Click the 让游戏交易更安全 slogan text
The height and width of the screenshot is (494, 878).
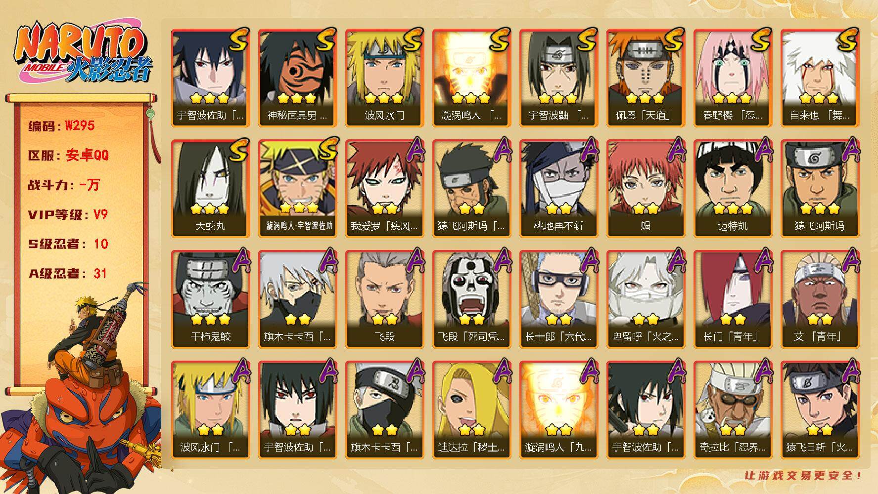pyautogui.click(x=803, y=475)
